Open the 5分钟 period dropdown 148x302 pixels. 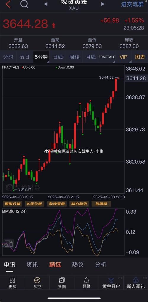tap(41, 57)
